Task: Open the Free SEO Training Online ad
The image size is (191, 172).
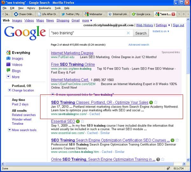Action: [73, 64]
